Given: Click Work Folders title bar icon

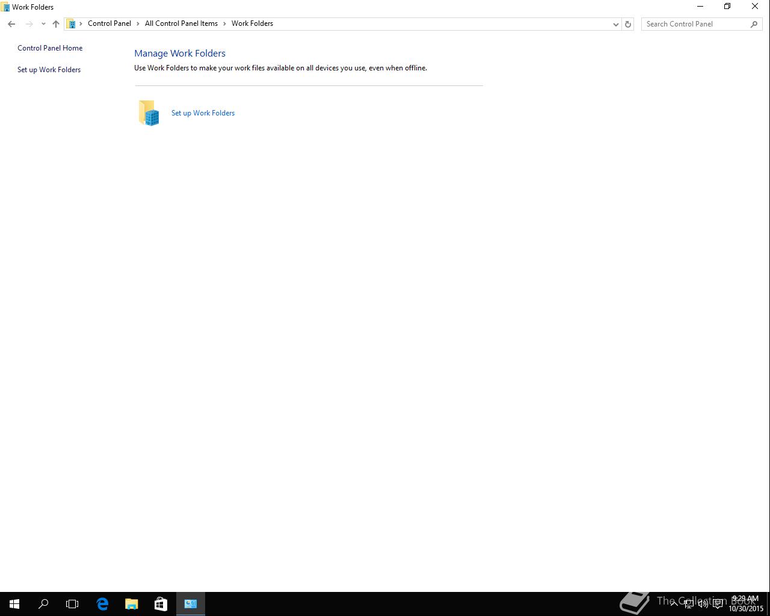Looking at the screenshot, I should [5, 7].
